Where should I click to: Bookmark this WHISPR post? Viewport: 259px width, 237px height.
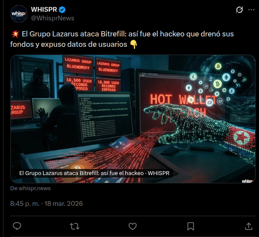191,226
